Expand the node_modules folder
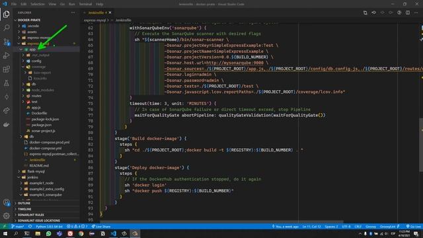This screenshot has width=423, height=238. pos(42,90)
